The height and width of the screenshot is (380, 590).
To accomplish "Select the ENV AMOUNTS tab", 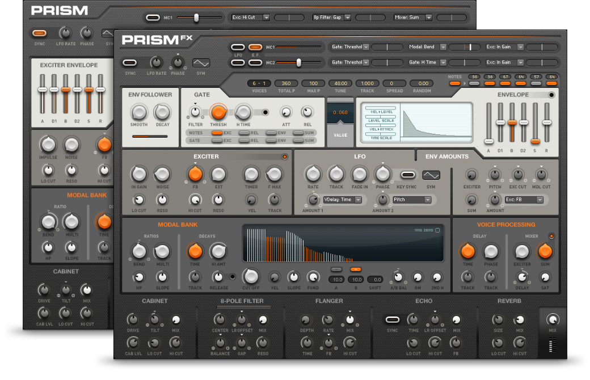I will tap(446, 157).
